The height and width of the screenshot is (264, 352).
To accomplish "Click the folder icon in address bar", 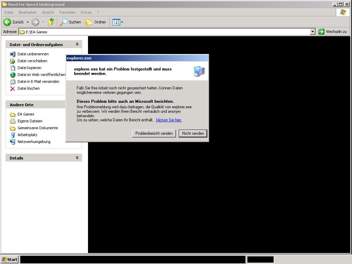I will (22, 32).
